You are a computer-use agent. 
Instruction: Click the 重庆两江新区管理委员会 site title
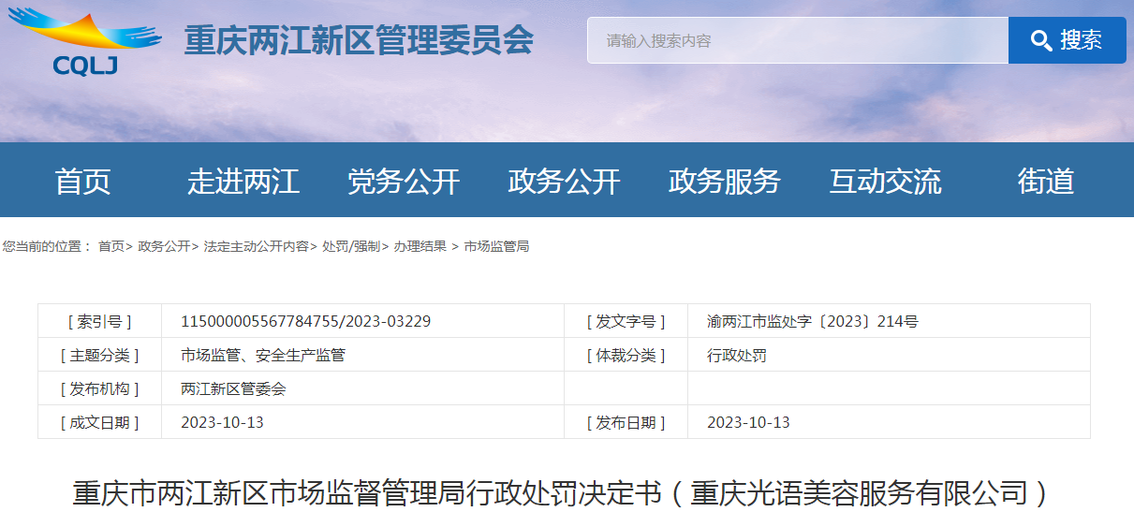tap(359, 41)
